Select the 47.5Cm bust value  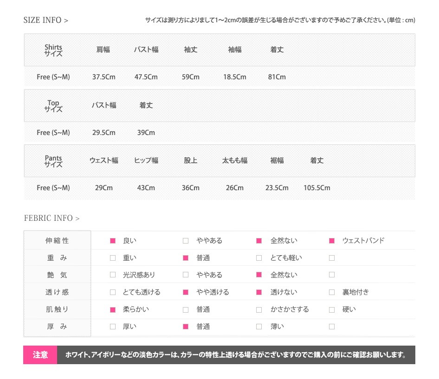tap(146, 77)
